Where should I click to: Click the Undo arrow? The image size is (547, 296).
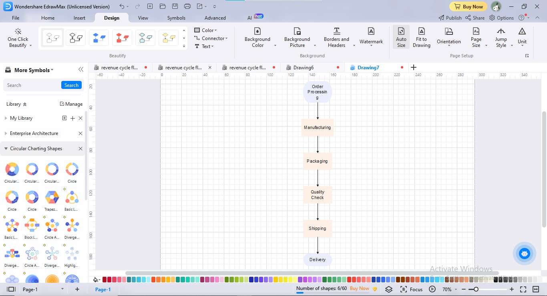[122, 6]
